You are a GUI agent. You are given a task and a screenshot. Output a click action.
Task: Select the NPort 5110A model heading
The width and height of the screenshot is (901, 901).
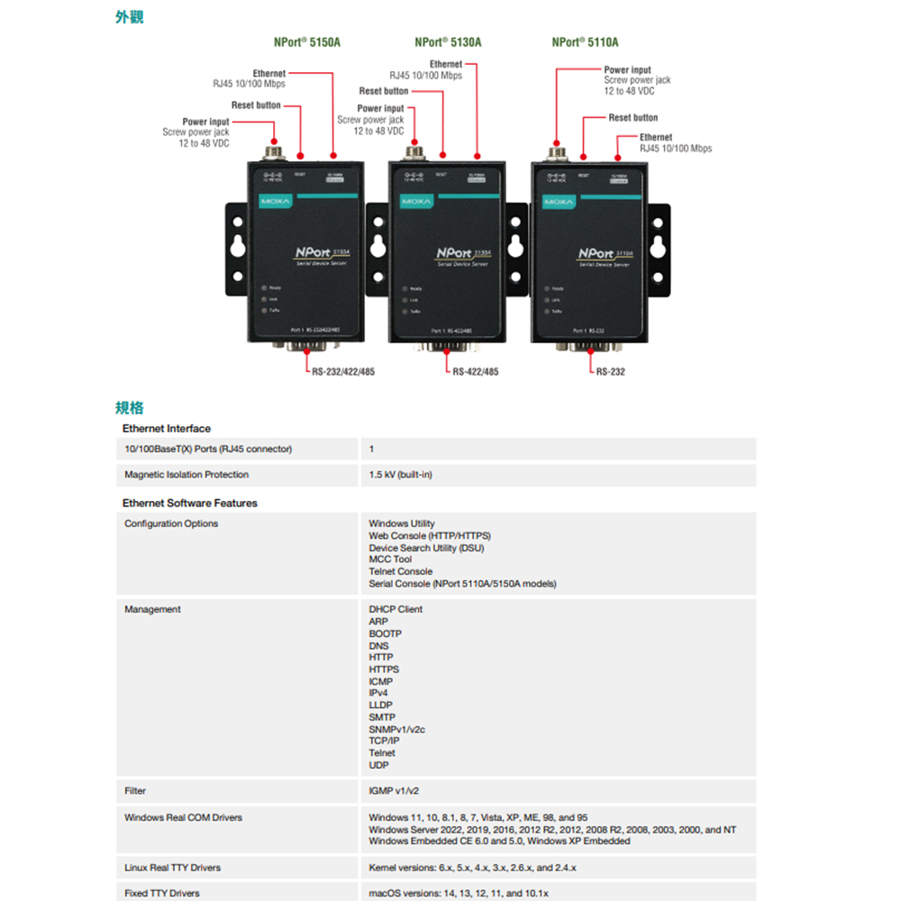[x=585, y=42]
